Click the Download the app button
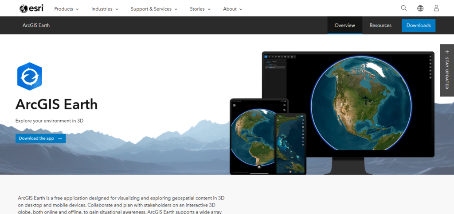 point(40,138)
